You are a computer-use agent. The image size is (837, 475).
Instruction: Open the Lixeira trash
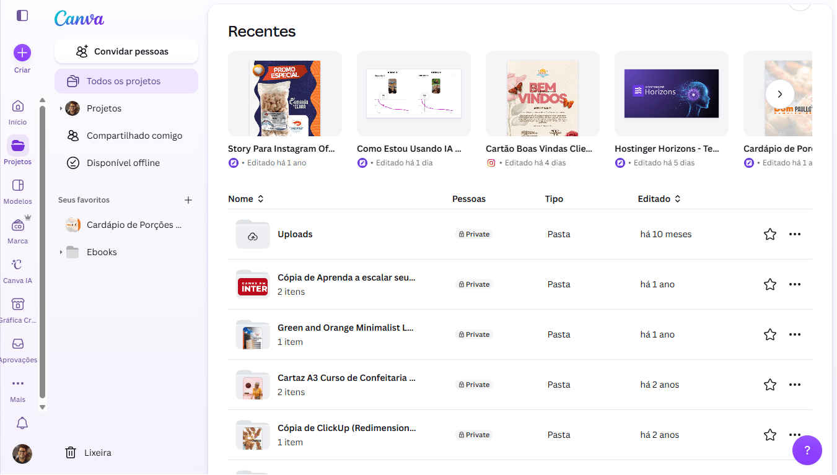[x=89, y=453]
